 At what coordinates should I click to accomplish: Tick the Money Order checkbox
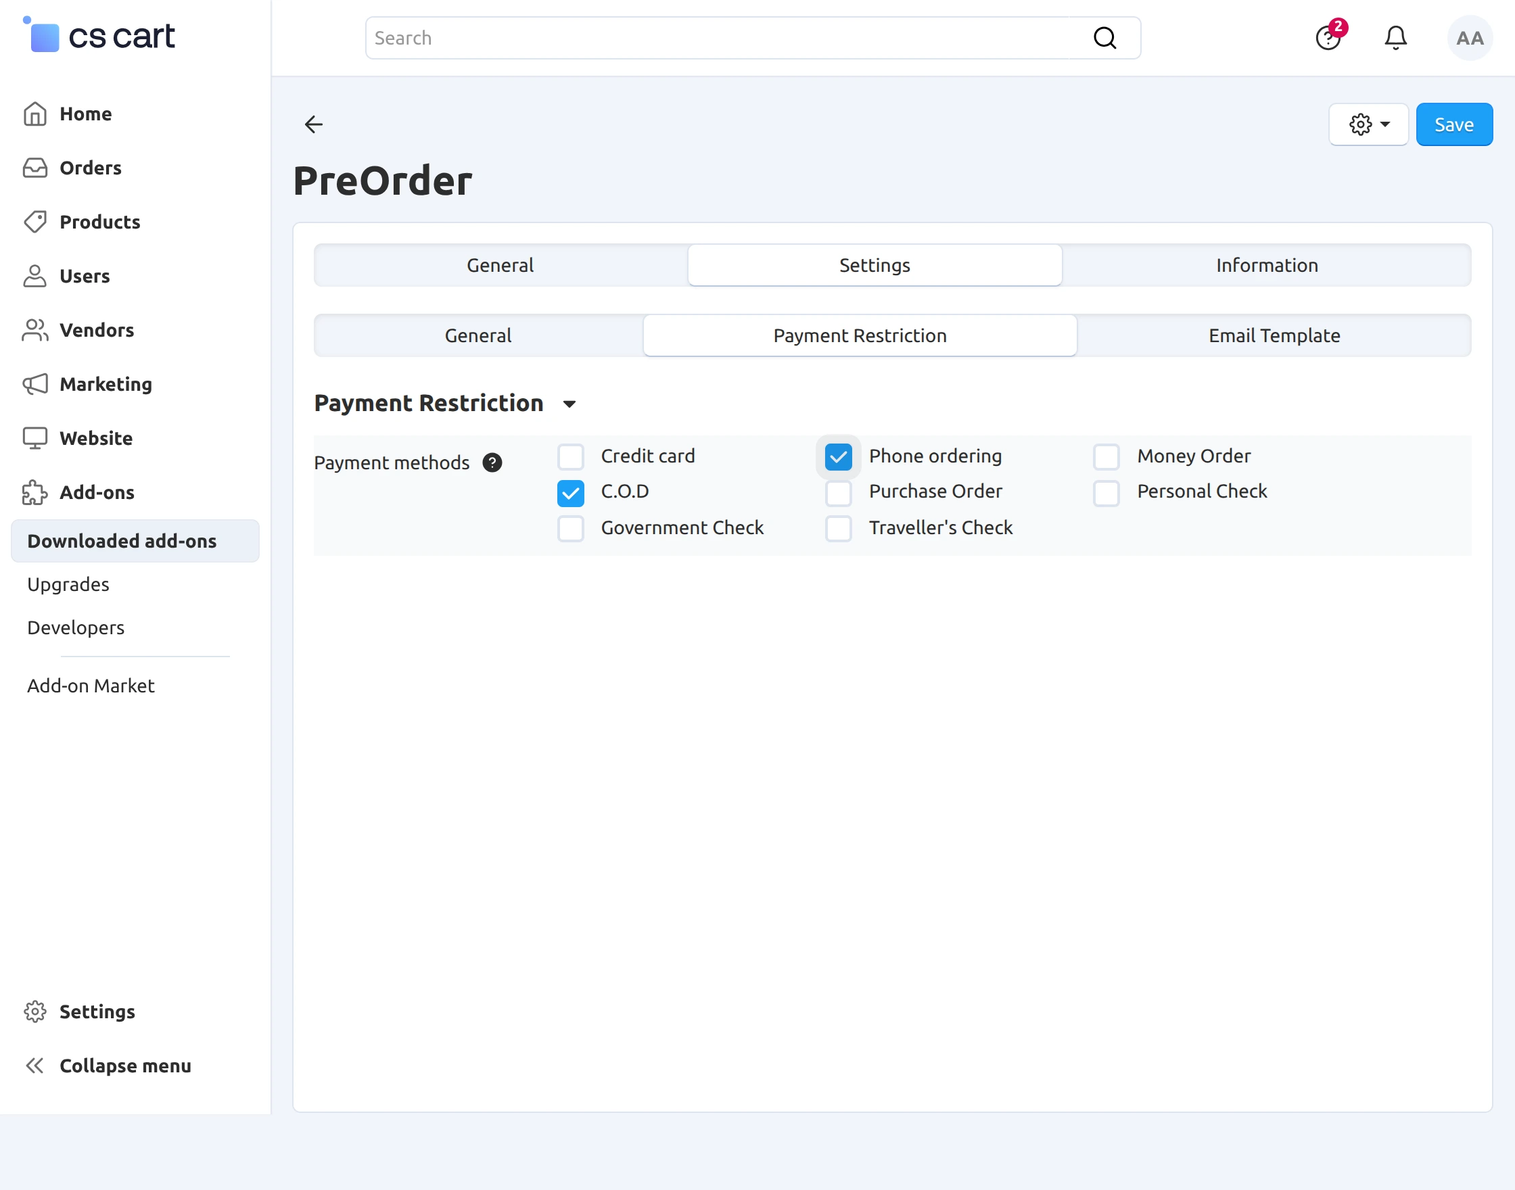pos(1106,457)
